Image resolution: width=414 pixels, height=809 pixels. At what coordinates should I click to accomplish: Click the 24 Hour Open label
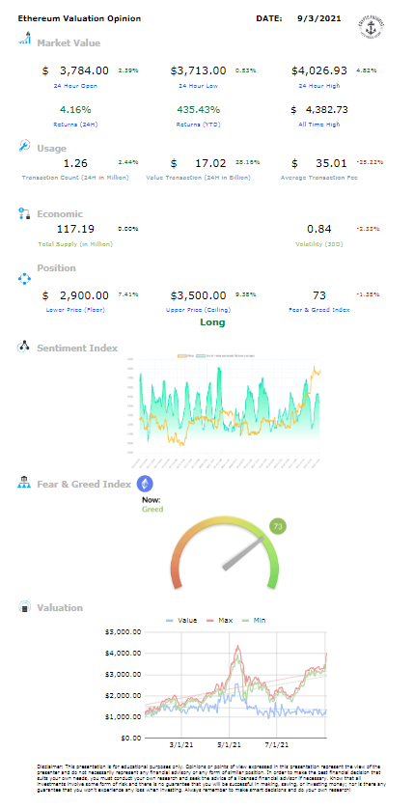[75, 86]
